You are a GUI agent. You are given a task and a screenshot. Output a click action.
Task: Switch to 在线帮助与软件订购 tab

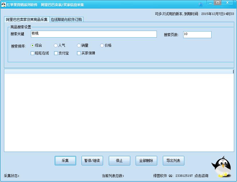[x=66, y=19]
